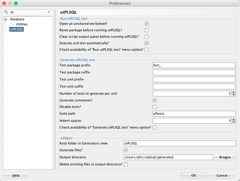Image resolution: width=240 pixels, height=181 pixels.
Task: Click the 'Output directory' label
Action: [x=73, y=157]
